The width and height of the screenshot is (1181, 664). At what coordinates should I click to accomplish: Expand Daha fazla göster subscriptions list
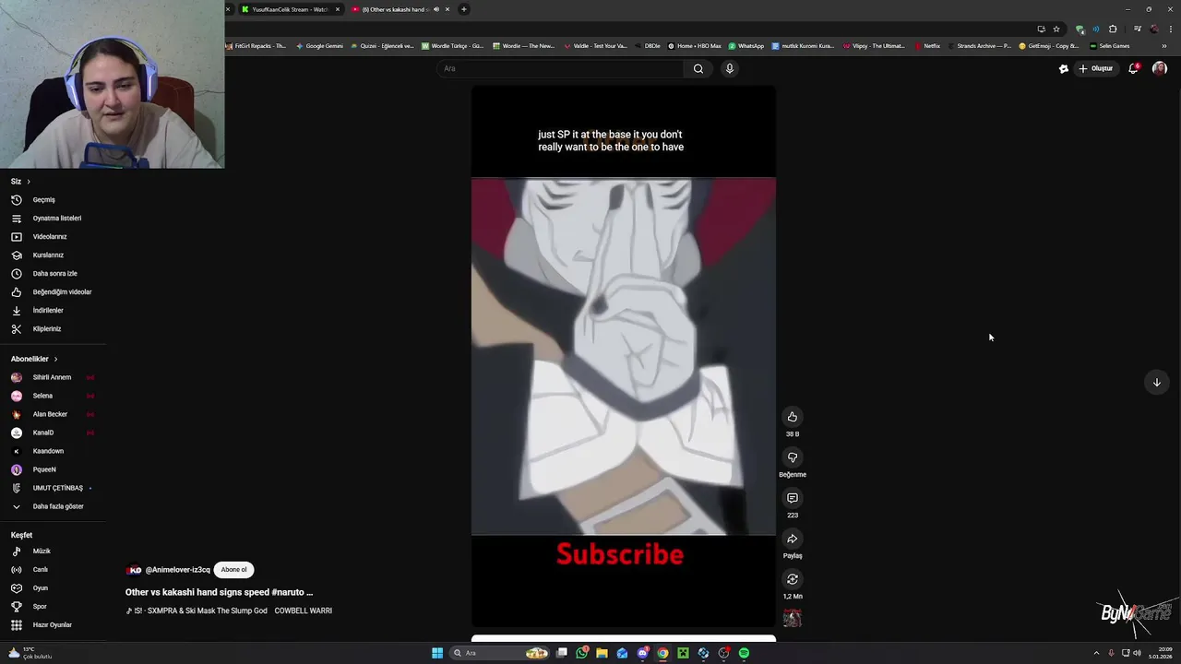tap(54, 506)
